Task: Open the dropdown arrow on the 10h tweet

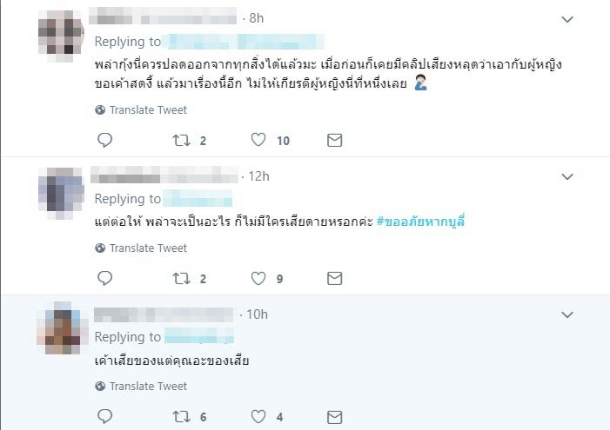Action: pyautogui.click(x=567, y=314)
